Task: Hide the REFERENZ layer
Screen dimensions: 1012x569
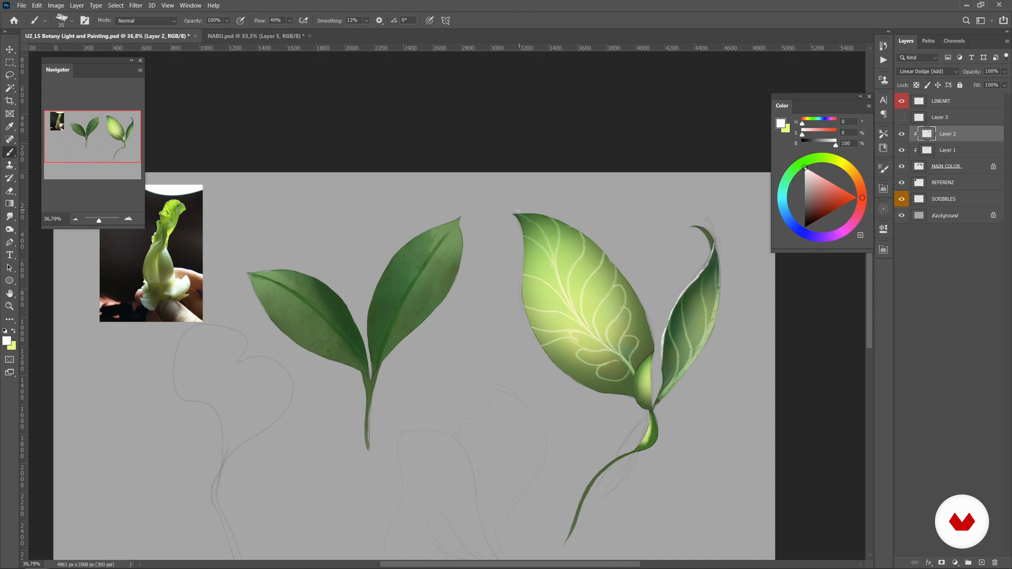Action: click(x=902, y=183)
